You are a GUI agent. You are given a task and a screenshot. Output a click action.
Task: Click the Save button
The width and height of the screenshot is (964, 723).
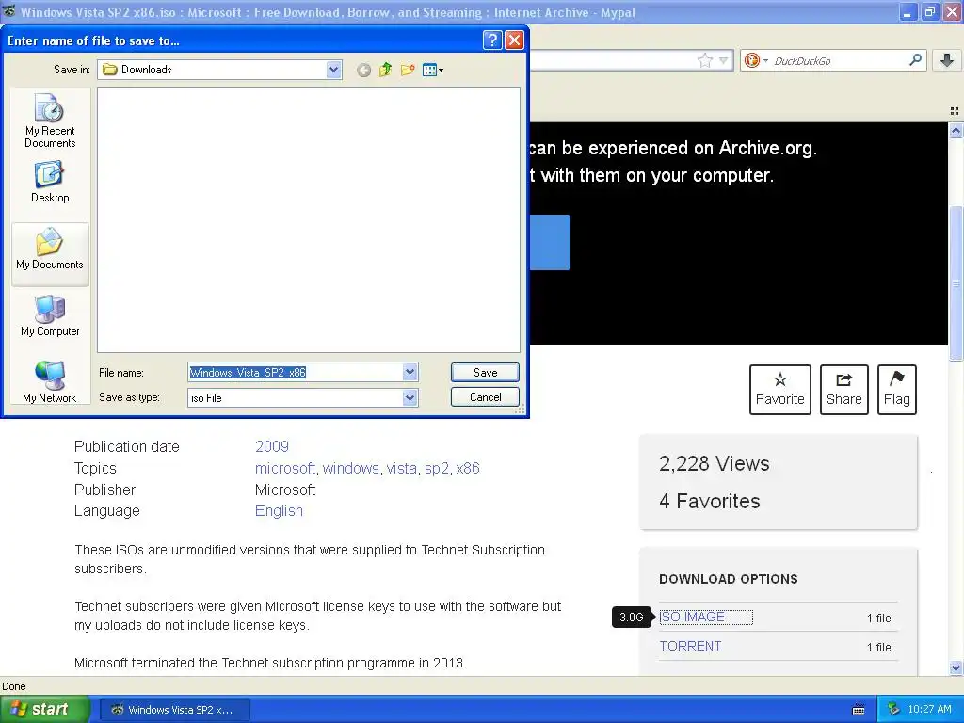pos(485,373)
